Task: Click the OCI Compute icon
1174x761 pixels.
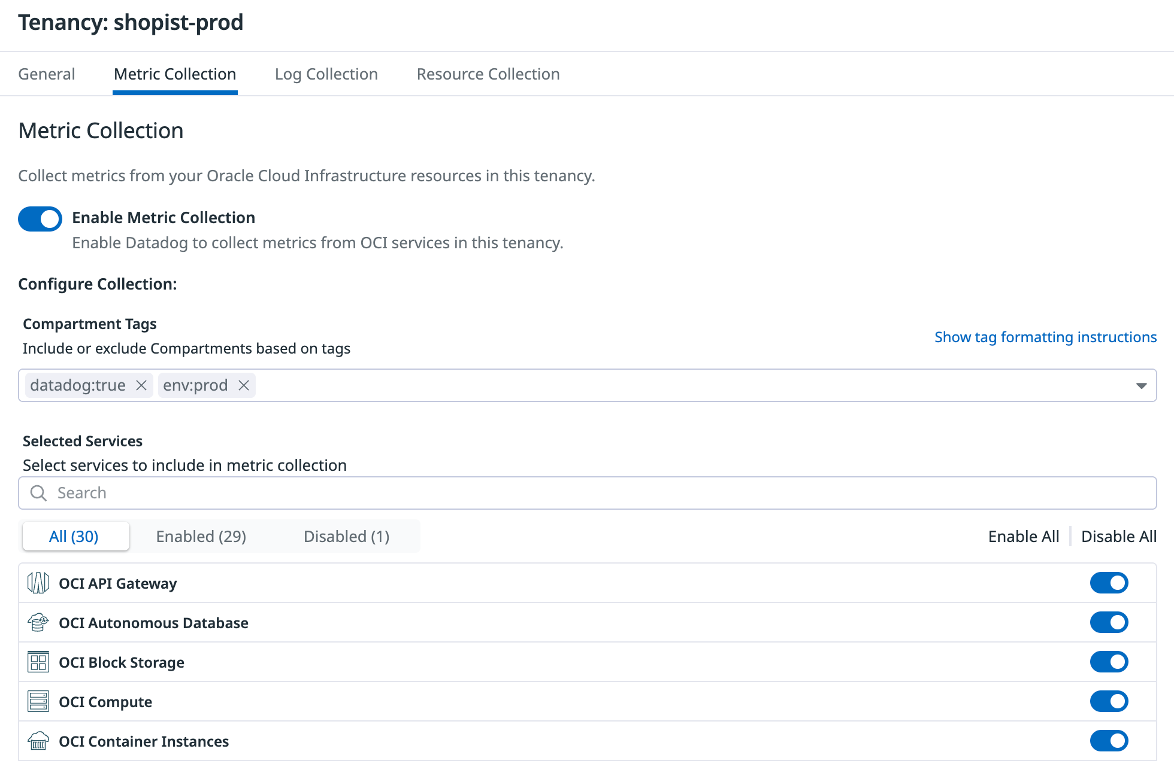Action: [38, 701]
